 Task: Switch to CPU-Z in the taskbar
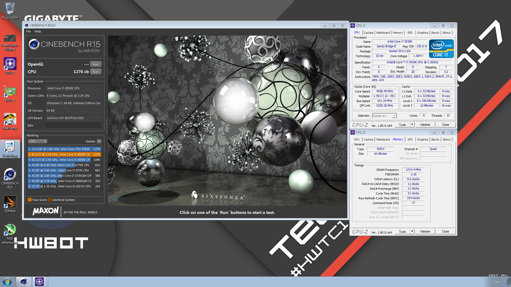click(x=39, y=282)
